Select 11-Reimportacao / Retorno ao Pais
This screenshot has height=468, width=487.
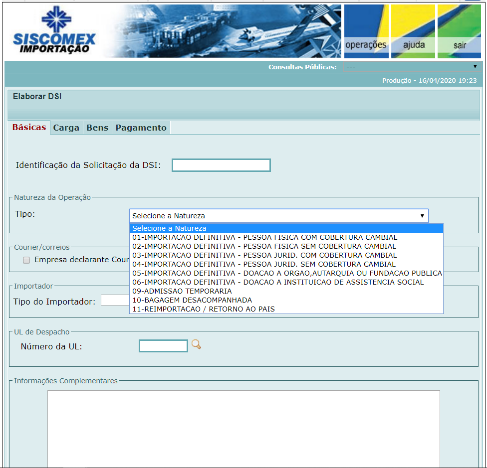coord(286,309)
